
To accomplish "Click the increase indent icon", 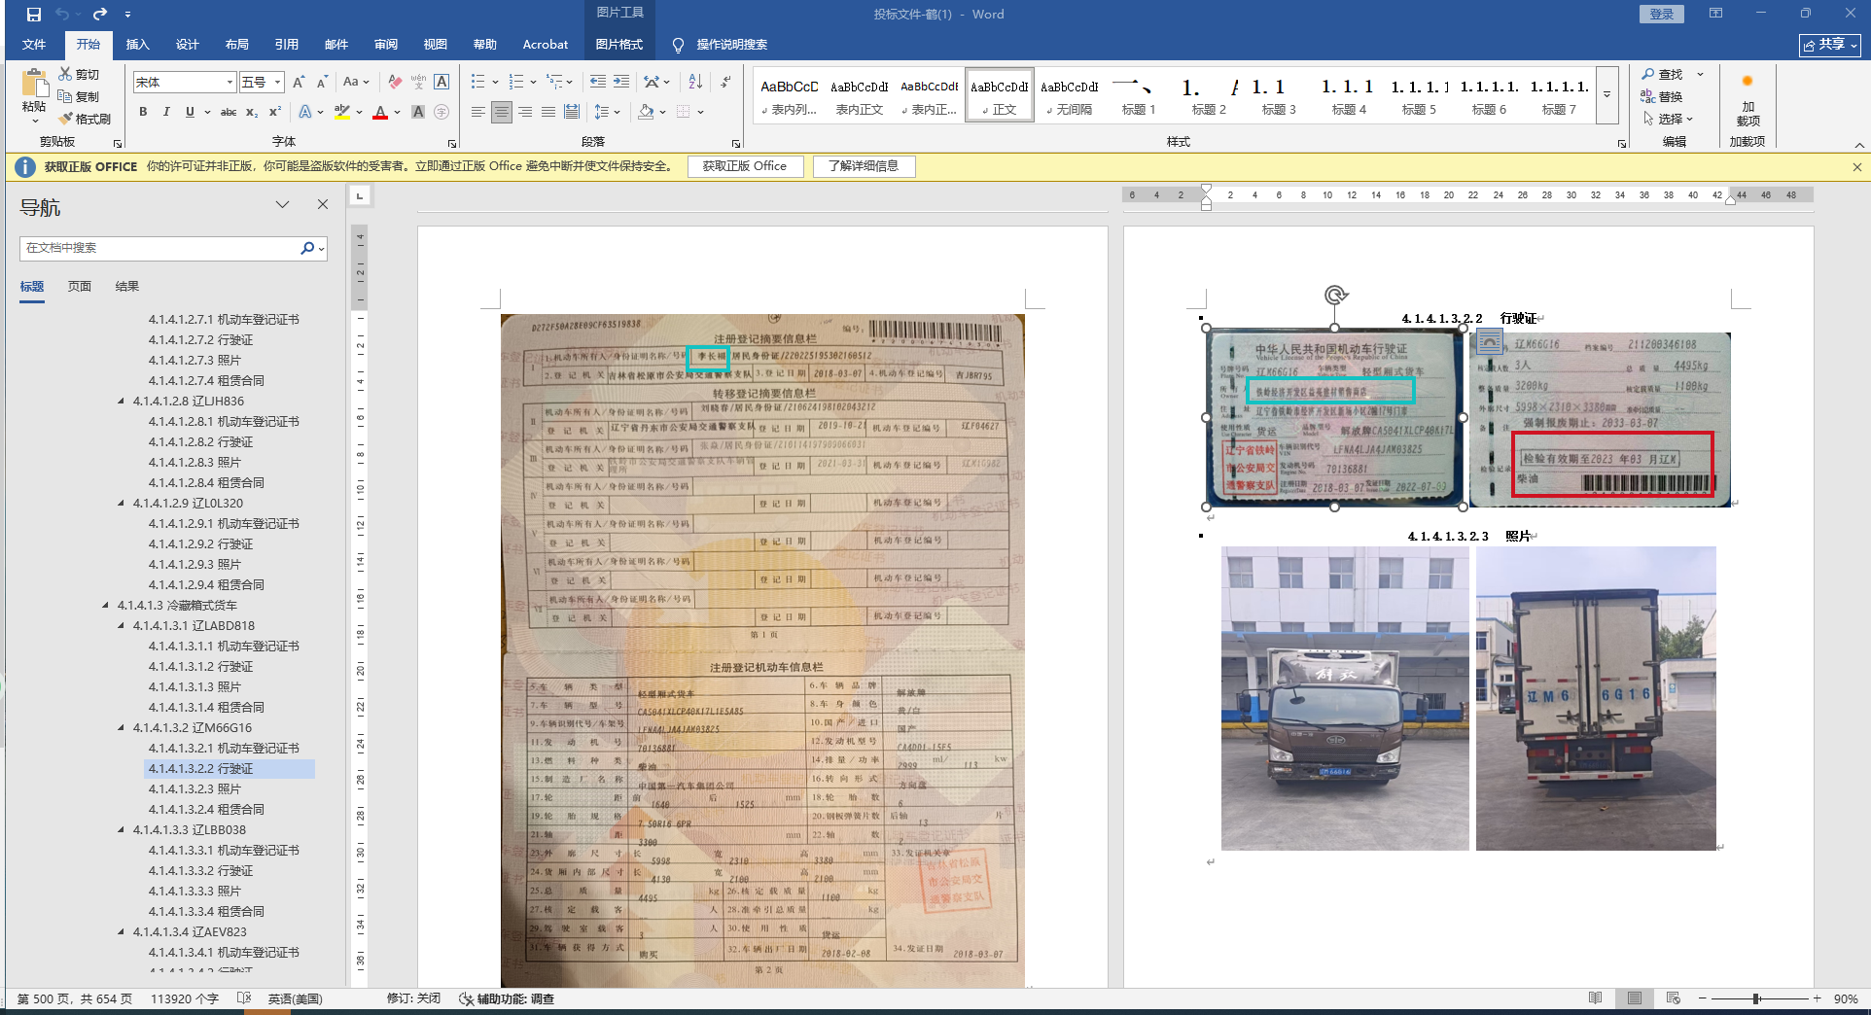I will (620, 82).
